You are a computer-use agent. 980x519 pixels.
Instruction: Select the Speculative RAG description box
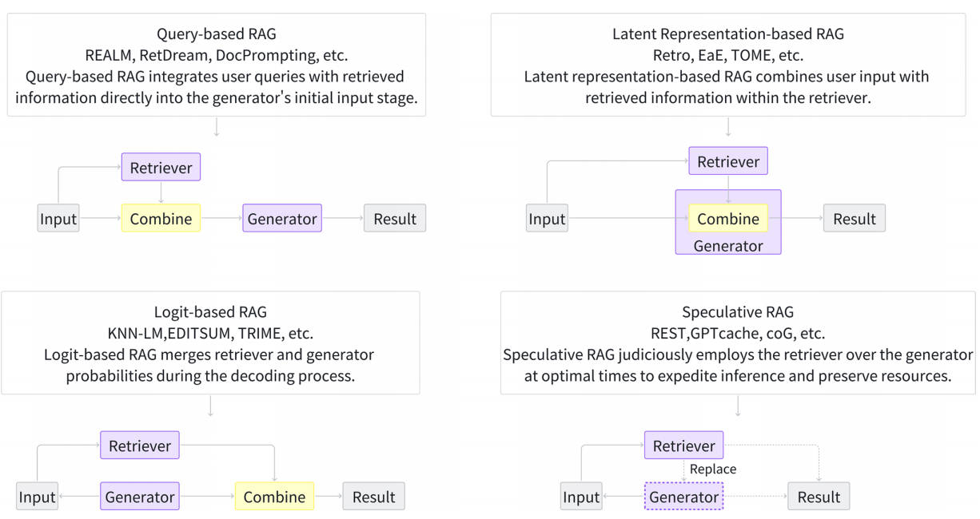(x=737, y=343)
